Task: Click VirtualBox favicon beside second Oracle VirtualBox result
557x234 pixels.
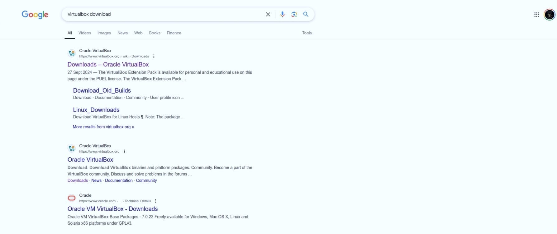Action: tap(72, 148)
